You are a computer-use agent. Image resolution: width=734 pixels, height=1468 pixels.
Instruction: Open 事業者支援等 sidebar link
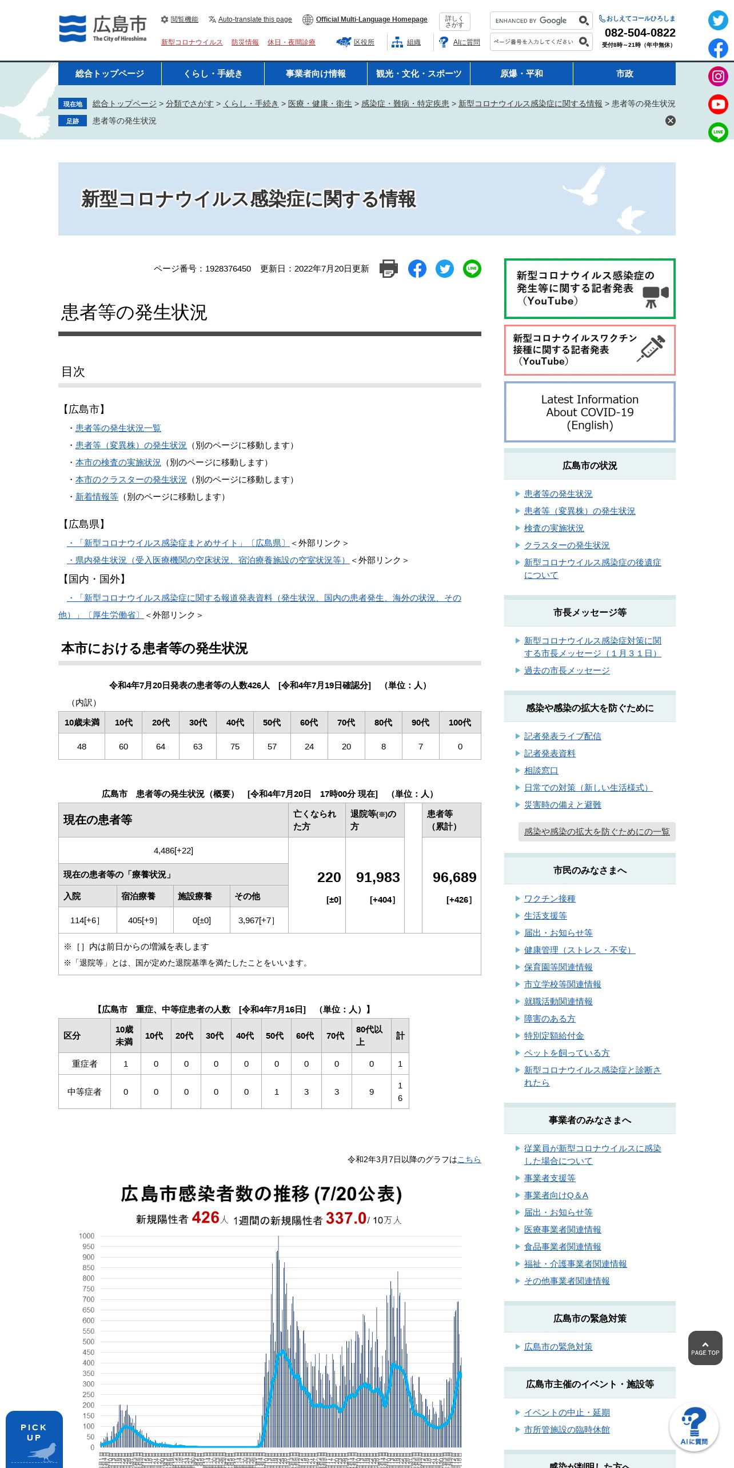coord(550,1178)
